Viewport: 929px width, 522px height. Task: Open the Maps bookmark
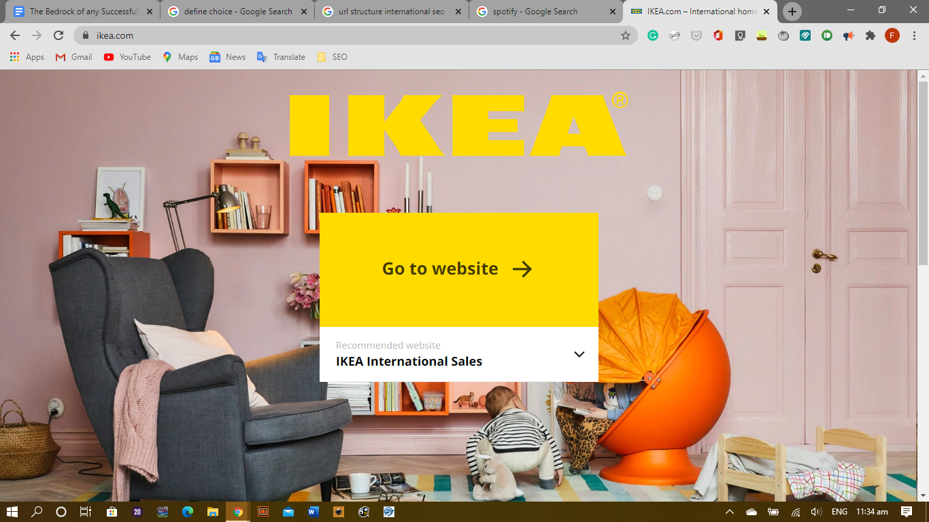tap(180, 57)
